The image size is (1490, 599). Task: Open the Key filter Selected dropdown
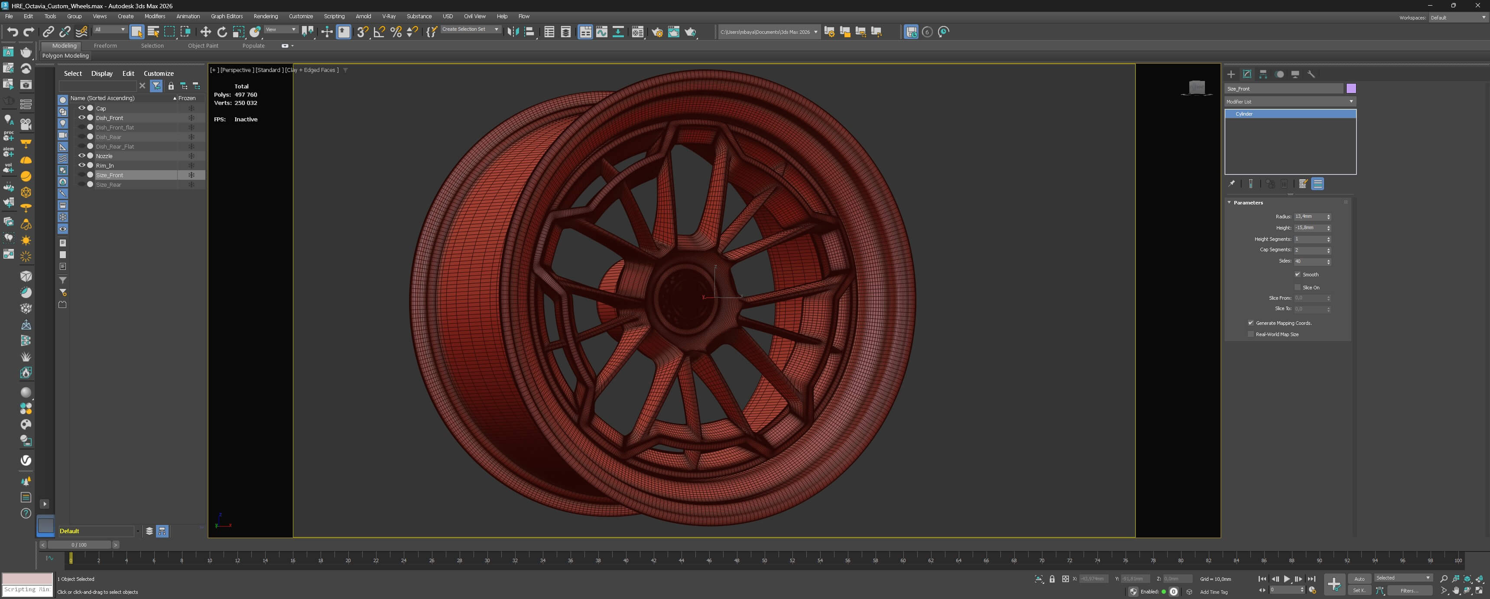(x=1403, y=578)
